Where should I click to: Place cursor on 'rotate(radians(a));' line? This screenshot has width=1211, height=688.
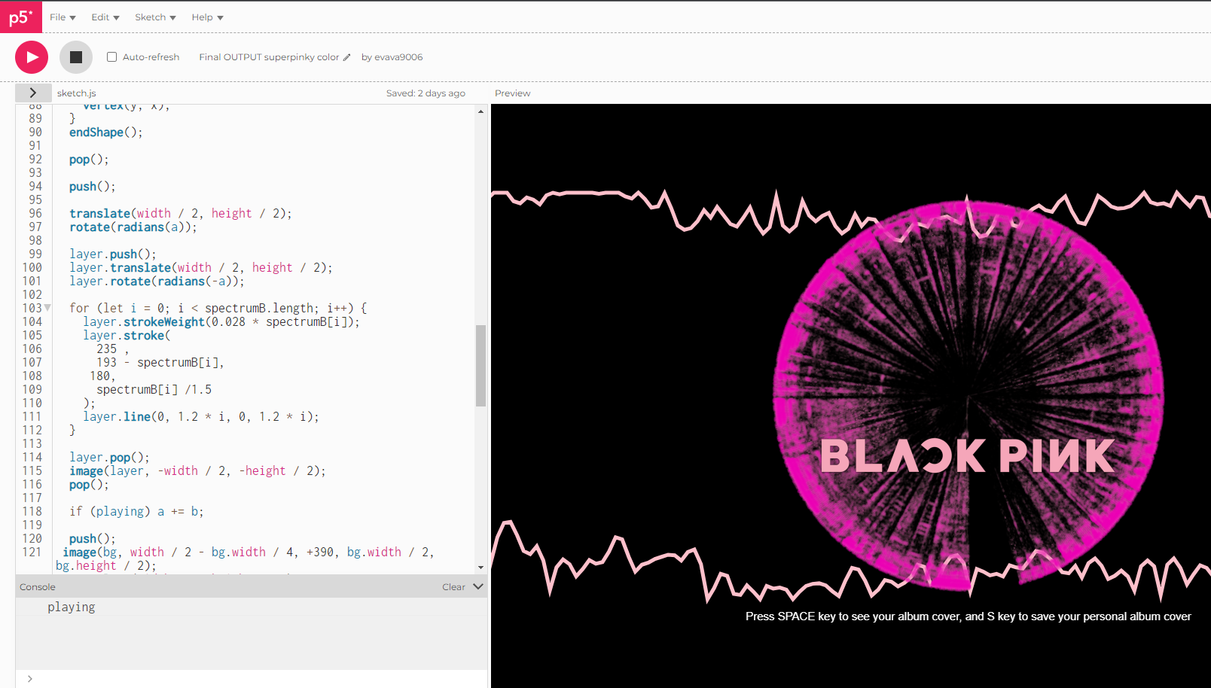[x=133, y=227]
